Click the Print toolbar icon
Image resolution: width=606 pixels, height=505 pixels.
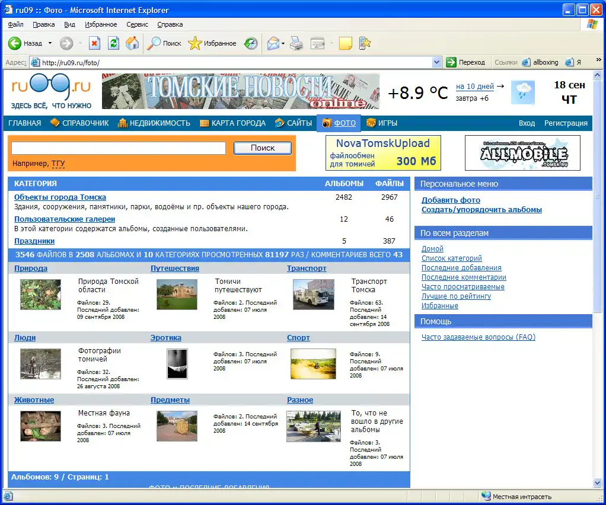pos(296,43)
